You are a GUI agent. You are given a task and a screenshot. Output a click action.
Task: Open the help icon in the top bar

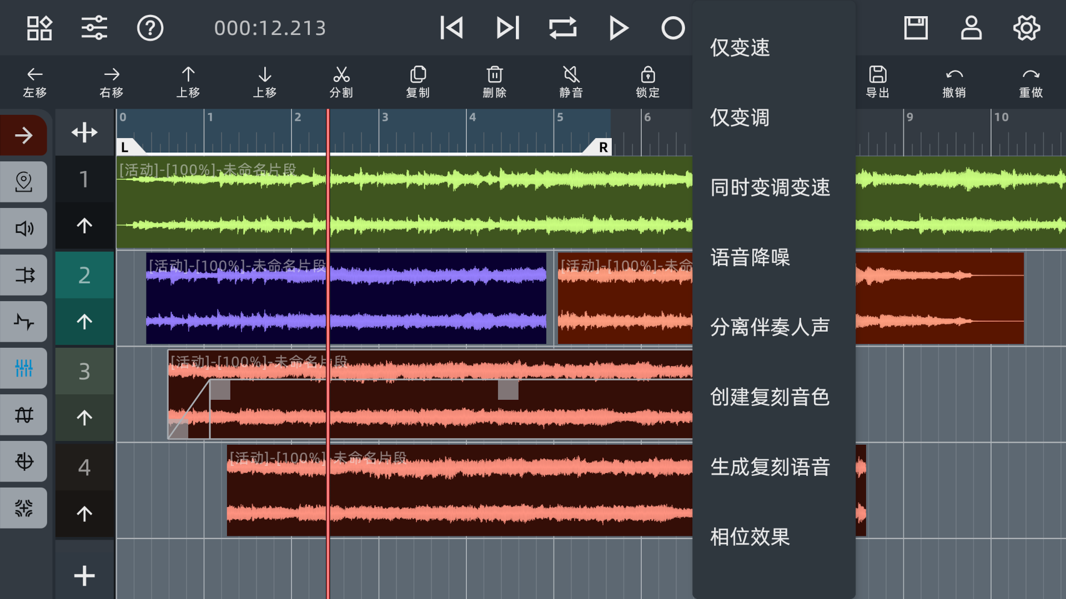pos(150,28)
